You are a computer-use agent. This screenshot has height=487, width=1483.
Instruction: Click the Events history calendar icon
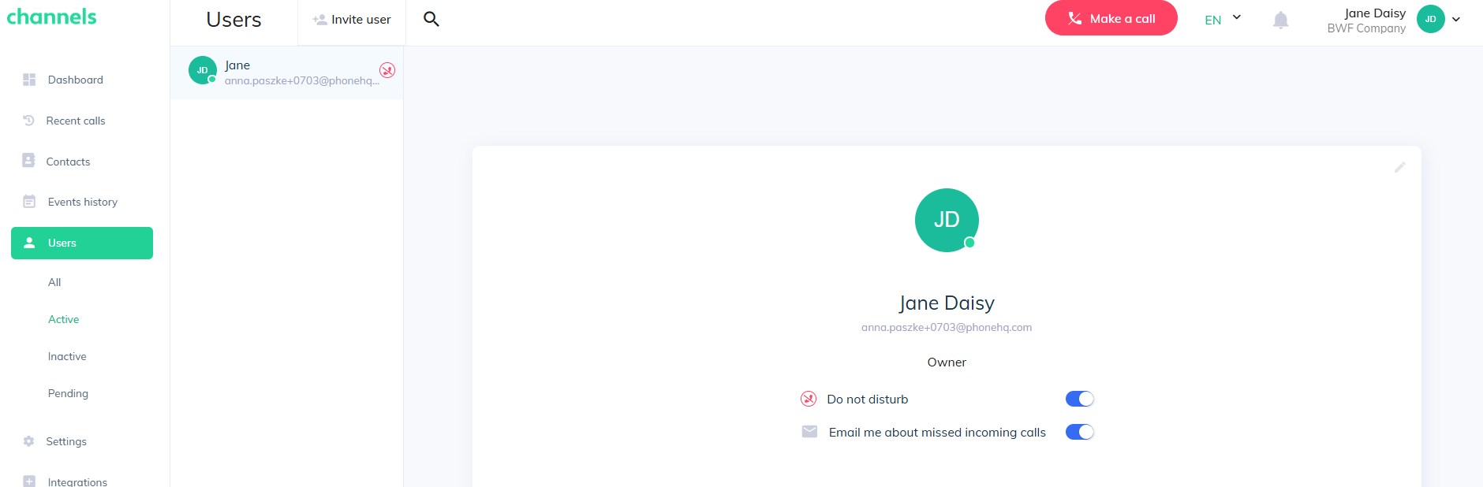coord(29,202)
